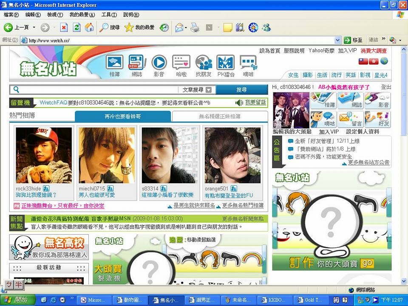Image resolution: width=408 pixels, height=306 pixels.
Task: Expand the 文章搜尋 search type dropdown
Action: pyautogui.click(x=208, y=90)
